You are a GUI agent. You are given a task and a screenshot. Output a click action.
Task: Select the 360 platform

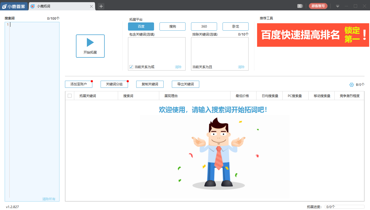click(204, 27)
